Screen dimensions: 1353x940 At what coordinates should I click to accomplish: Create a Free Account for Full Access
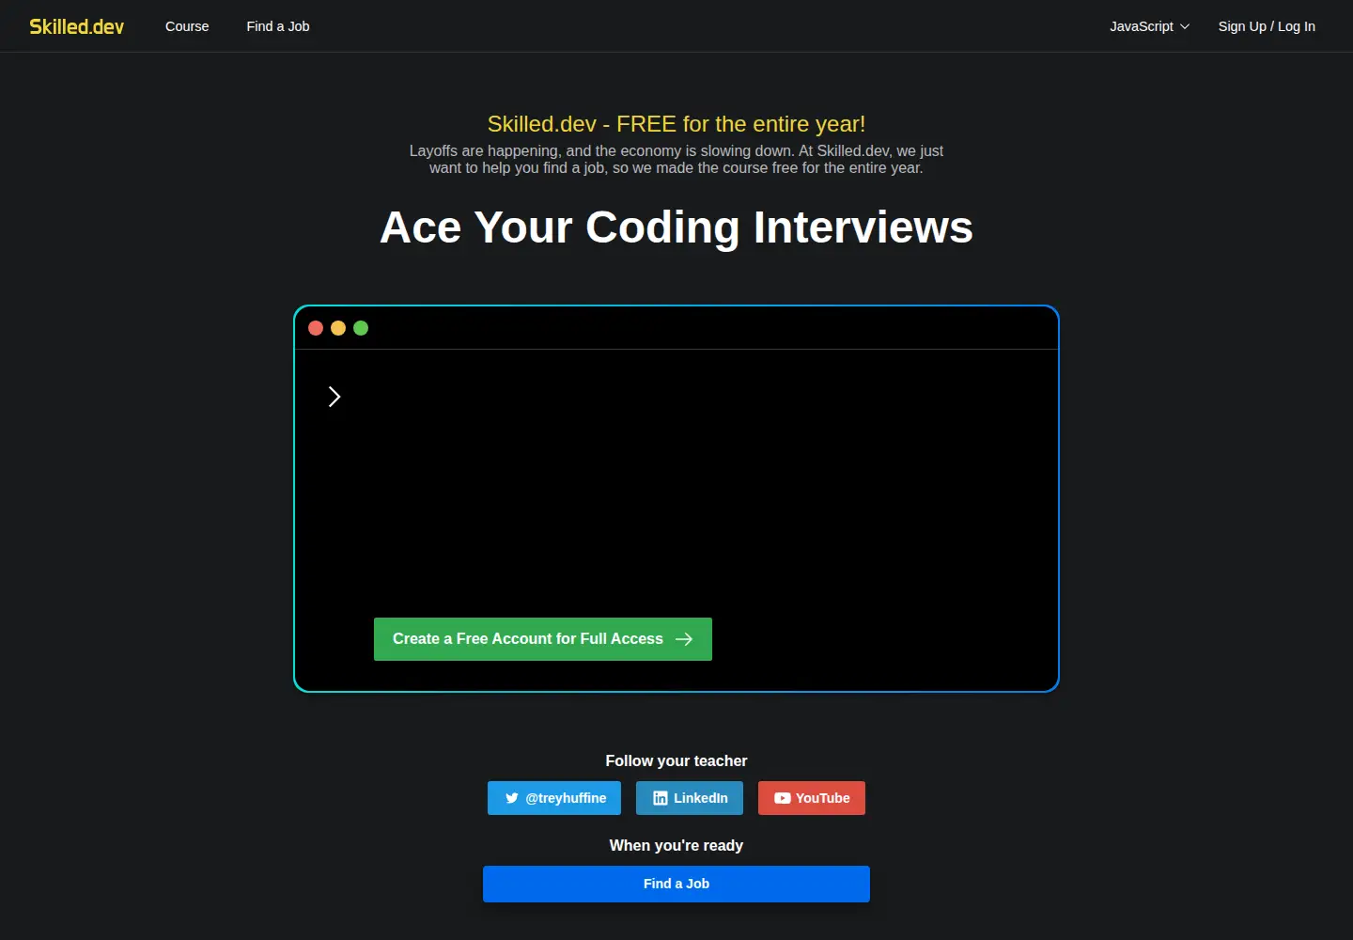pos(543,639)
